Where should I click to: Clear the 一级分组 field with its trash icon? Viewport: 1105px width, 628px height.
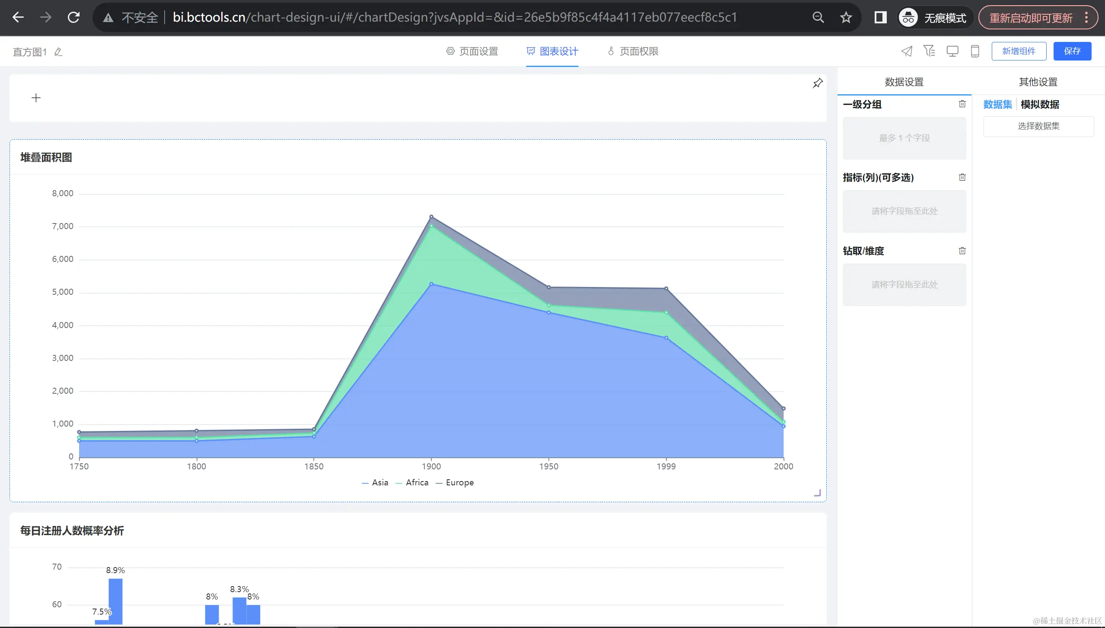point(962,104)
